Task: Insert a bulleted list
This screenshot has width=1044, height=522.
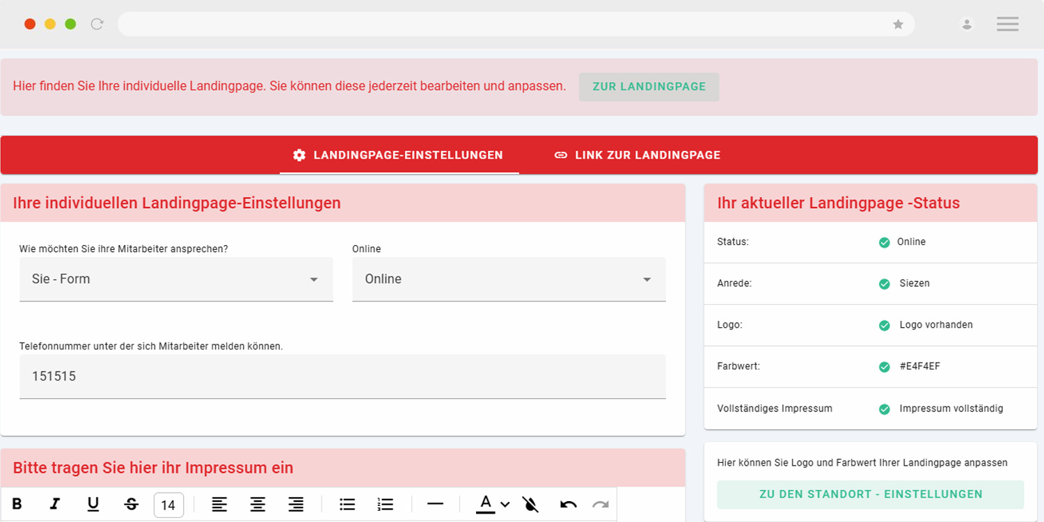Action: [x=347, y=505]
